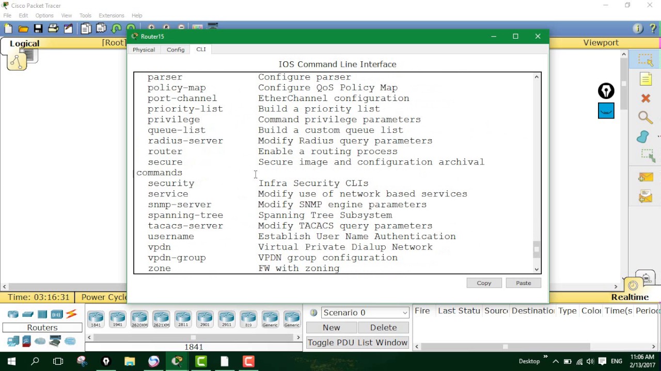Click Toggle PDU List Window button
Screen dimensions: 661x371
pos(357,343)
